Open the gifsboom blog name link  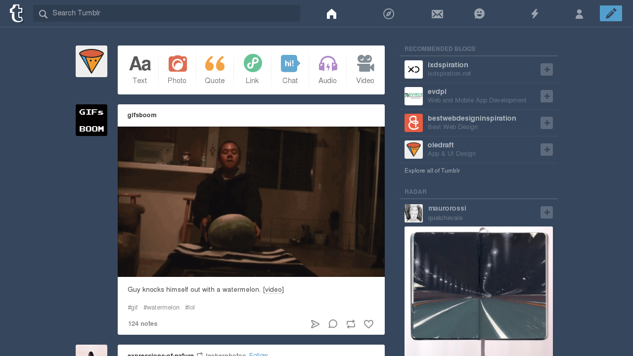(x=142, y=115)
